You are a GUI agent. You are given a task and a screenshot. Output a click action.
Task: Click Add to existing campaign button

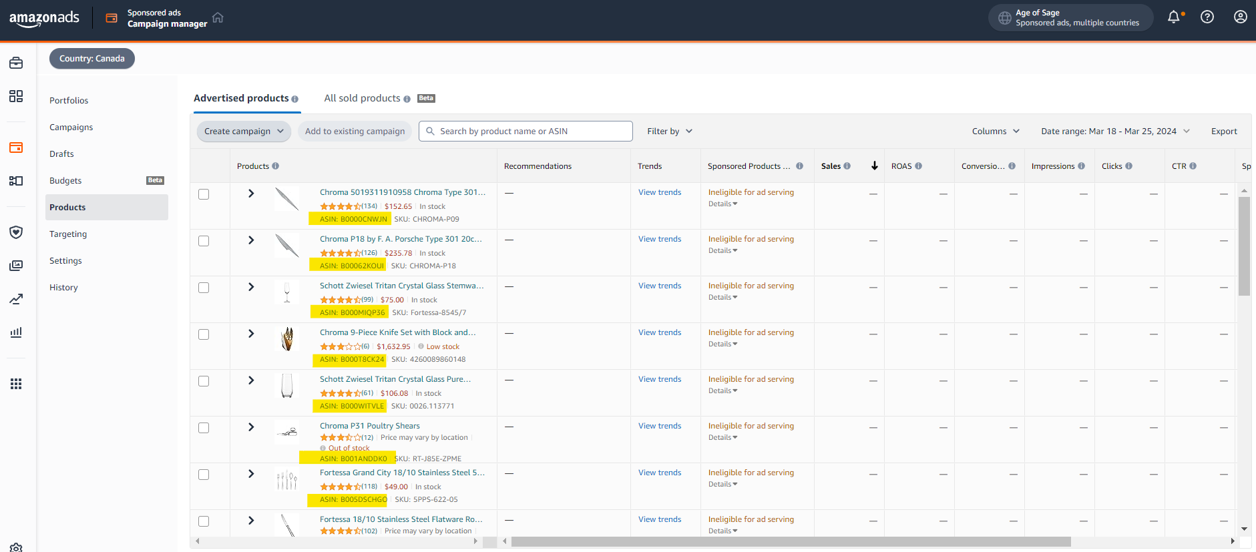point(355,131)
